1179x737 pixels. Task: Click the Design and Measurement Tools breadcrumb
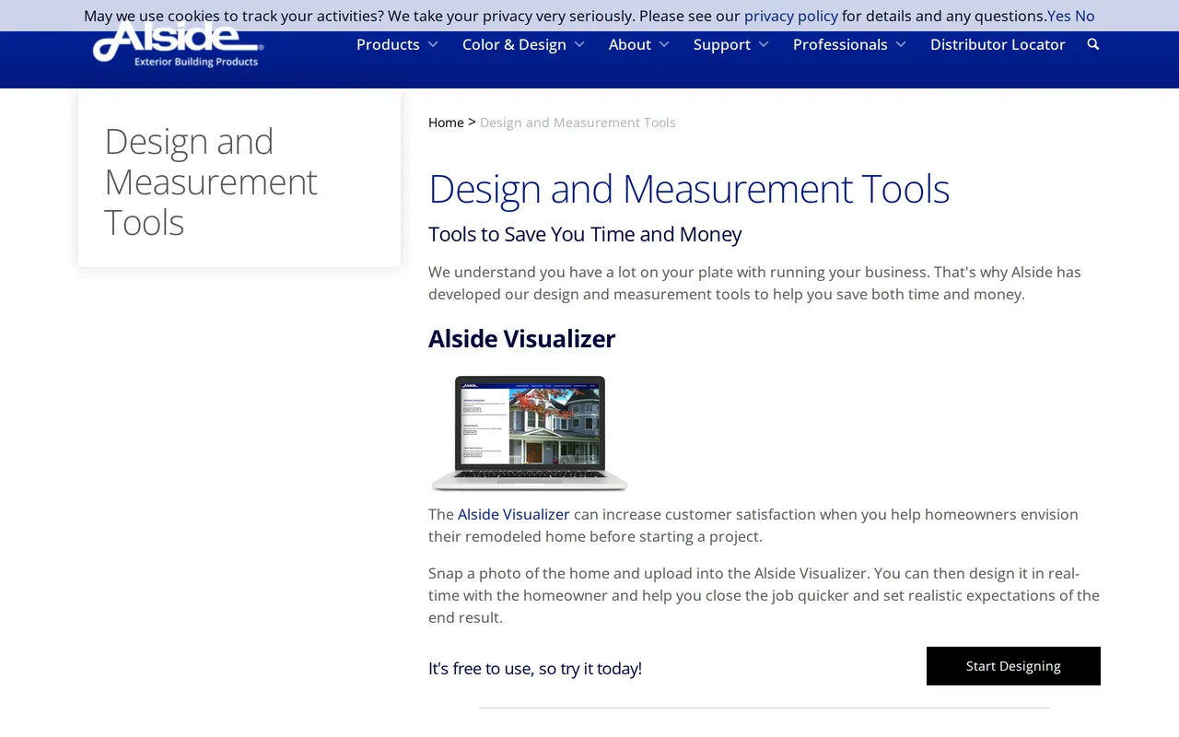pyautogui.click(x=578, y=123)
